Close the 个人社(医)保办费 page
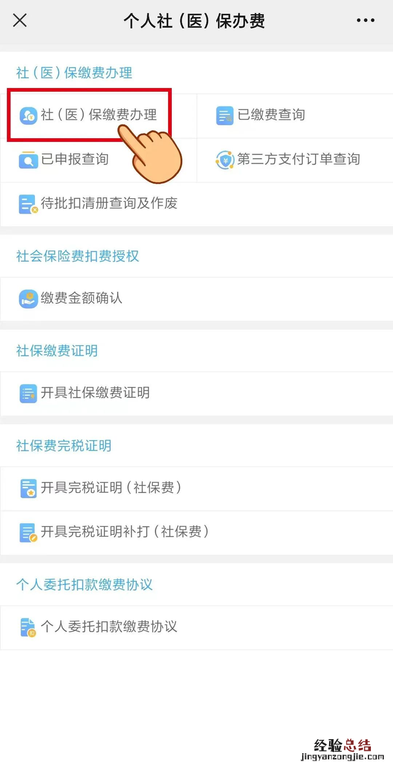393x768 pixels. [20, 21]
